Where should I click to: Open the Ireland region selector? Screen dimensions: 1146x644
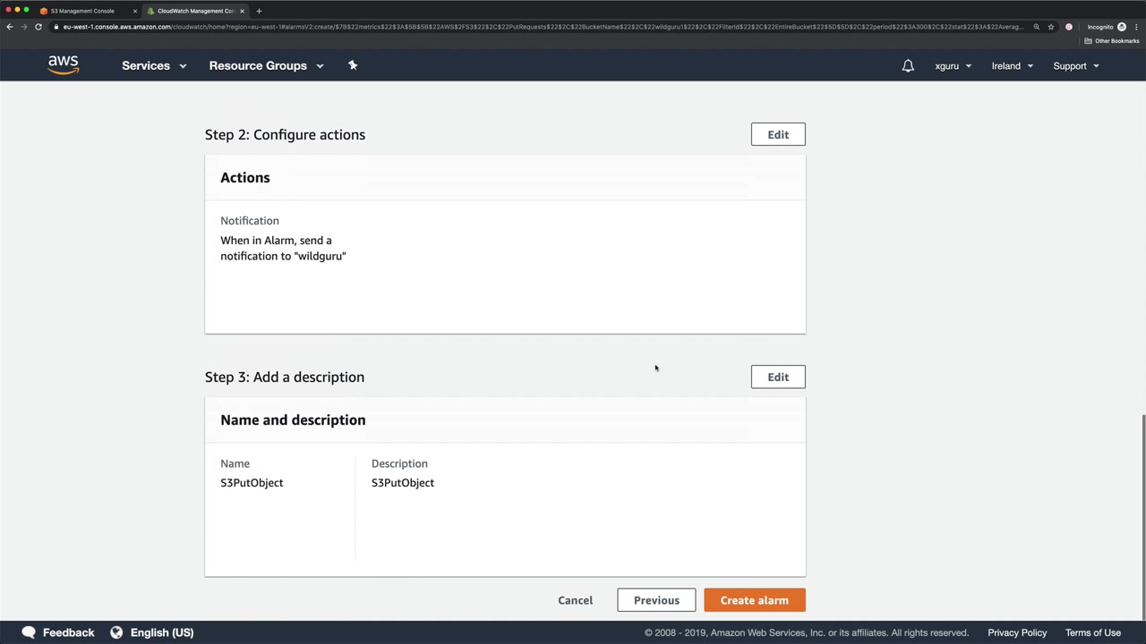(1012, 66)
